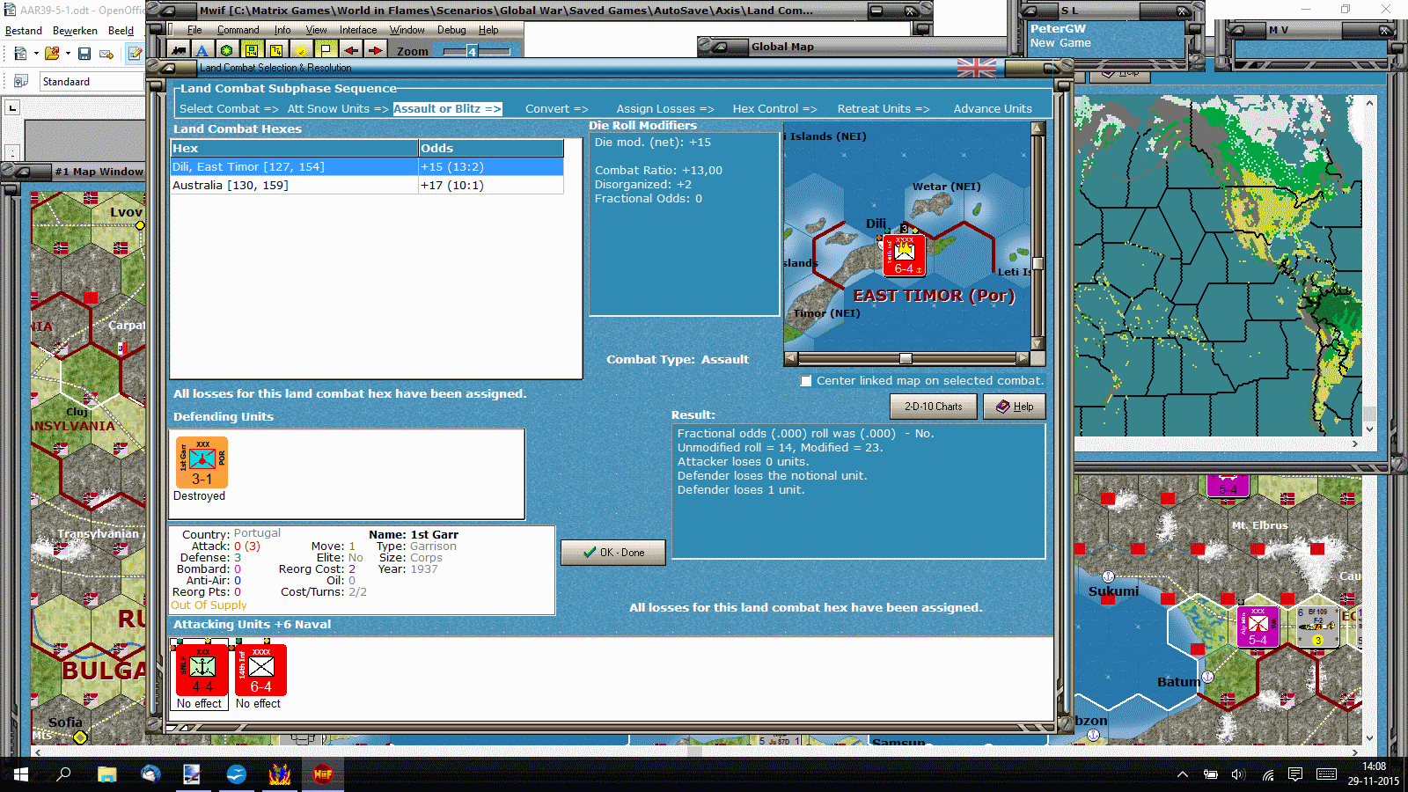Adjust the Zoom slider handle

(x=472, y=51)
